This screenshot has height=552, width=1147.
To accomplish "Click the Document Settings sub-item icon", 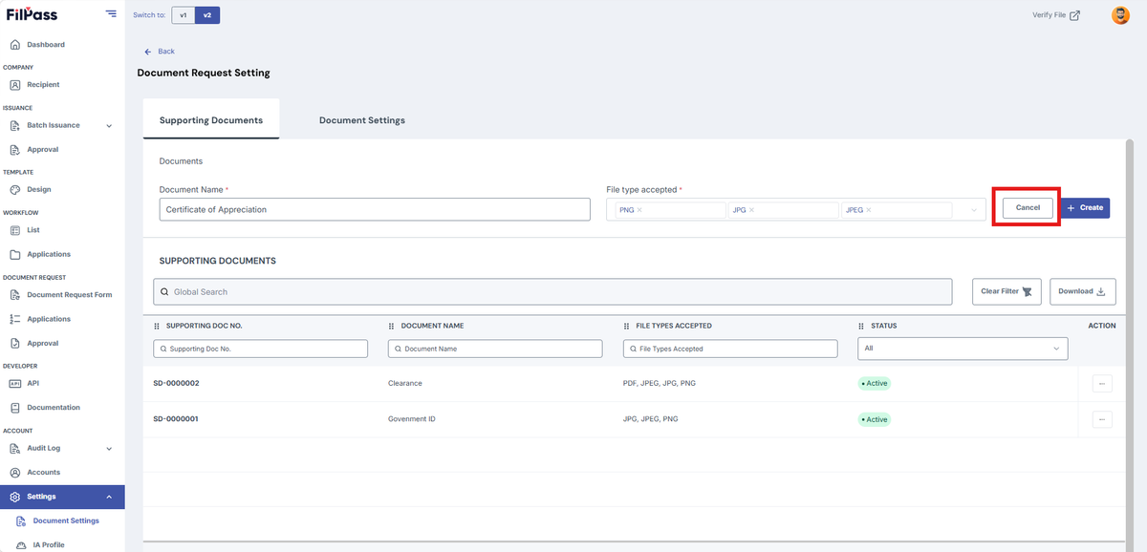I will (x=21, y=521).
